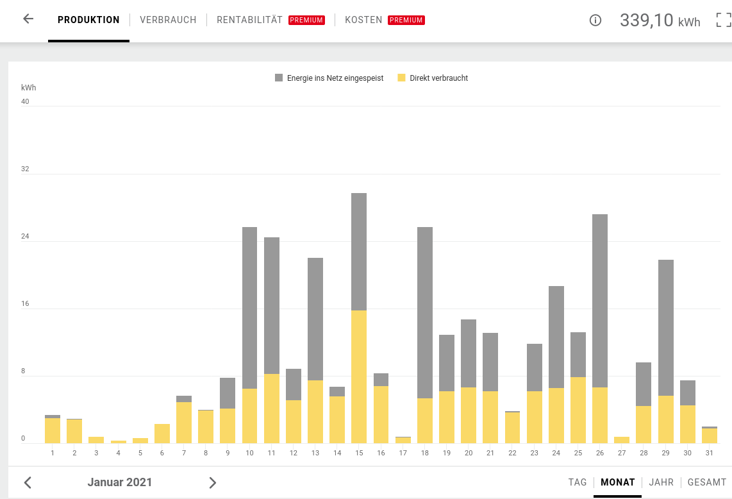This screenshot has height=499, width=732.
Task: Show Gesamt time range
Action: (x=706, y=482)
